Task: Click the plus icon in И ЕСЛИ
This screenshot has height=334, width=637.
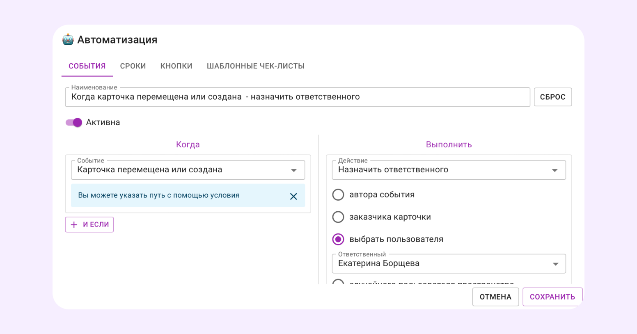Action: (74, 224)
